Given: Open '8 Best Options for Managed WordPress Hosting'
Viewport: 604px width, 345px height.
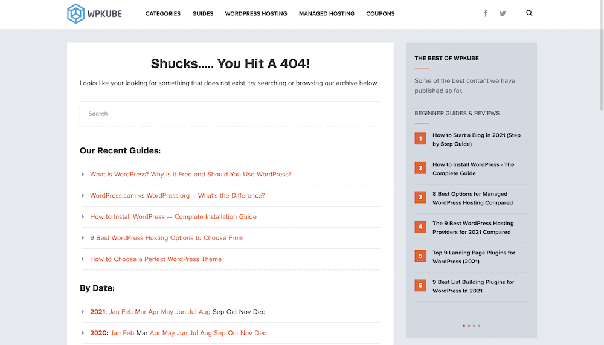Looking at the screenshot, I should (473, 198).
